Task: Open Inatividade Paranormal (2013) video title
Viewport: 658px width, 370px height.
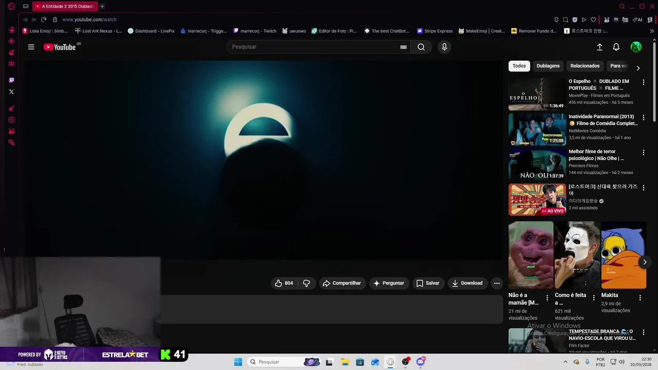Action: point(603,120)
